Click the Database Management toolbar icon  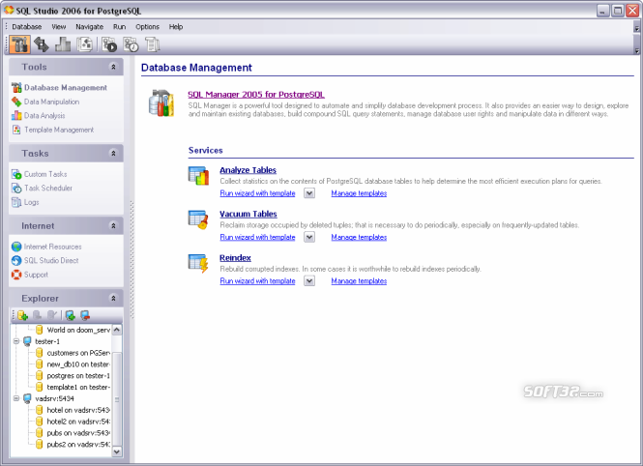click(x=19, y=44)
